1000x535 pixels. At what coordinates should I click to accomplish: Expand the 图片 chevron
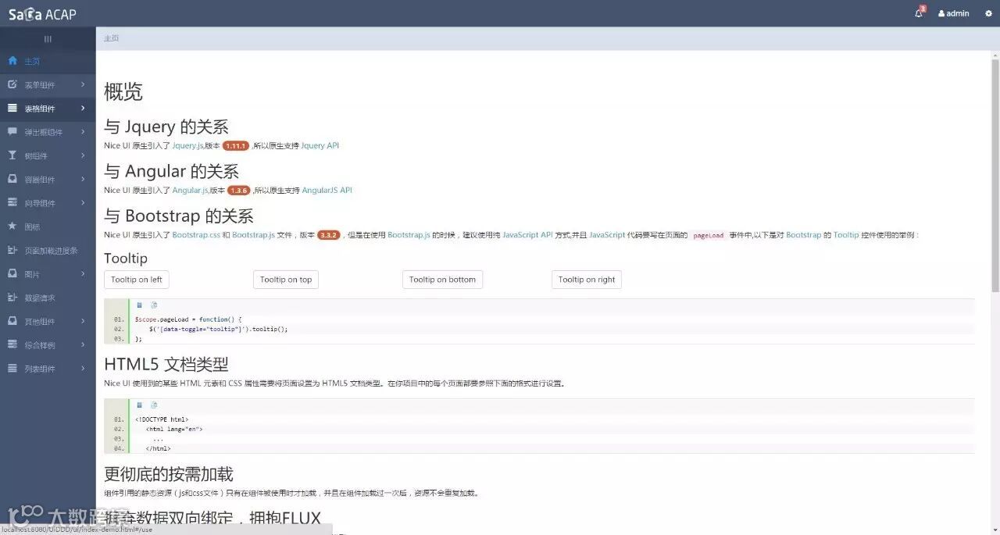(83, 274)
